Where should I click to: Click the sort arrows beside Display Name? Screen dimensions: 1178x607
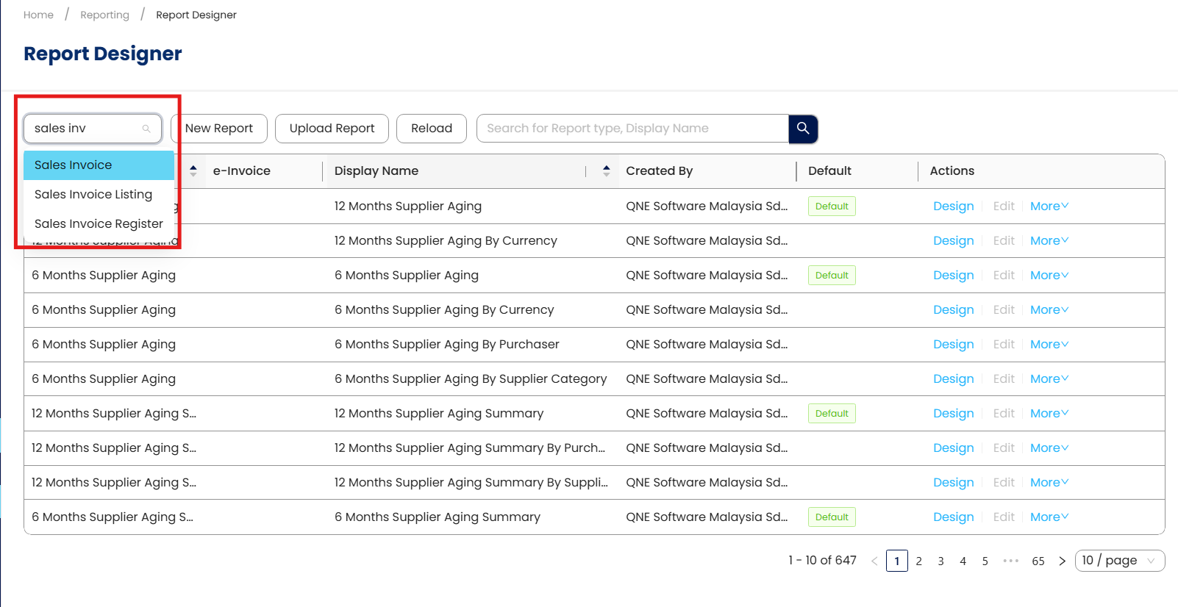click(606, 170)
